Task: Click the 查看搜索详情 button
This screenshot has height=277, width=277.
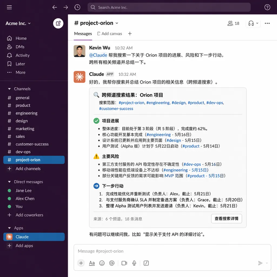Action: pos(226,219)
